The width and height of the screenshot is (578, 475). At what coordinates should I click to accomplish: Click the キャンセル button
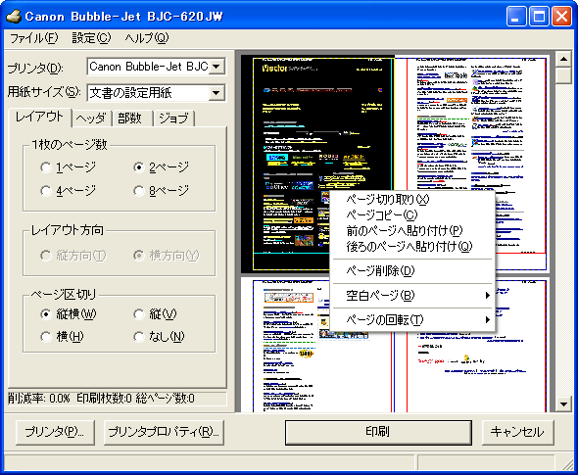(x=517, y=432)
